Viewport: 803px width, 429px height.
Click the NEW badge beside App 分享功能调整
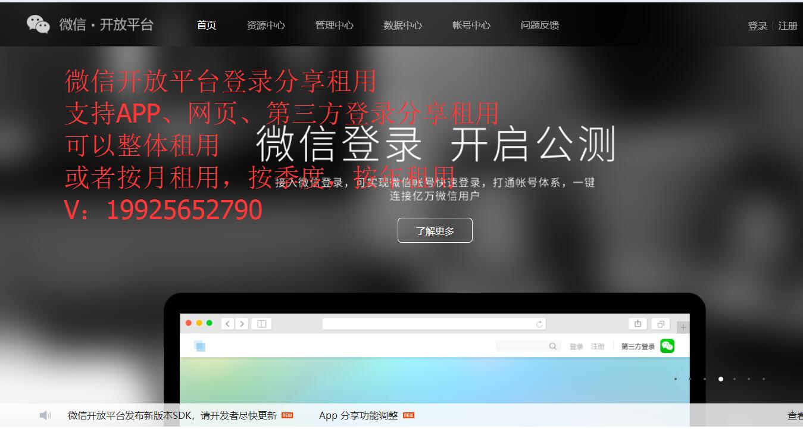coord(408,415)
